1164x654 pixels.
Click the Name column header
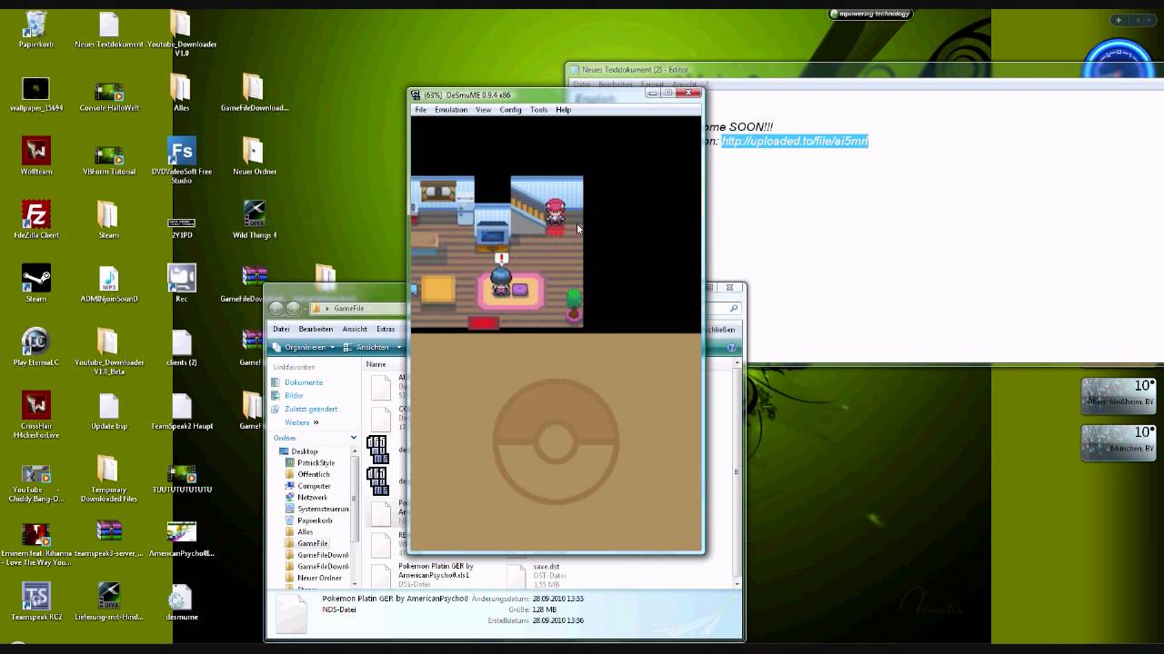[376, 364]
